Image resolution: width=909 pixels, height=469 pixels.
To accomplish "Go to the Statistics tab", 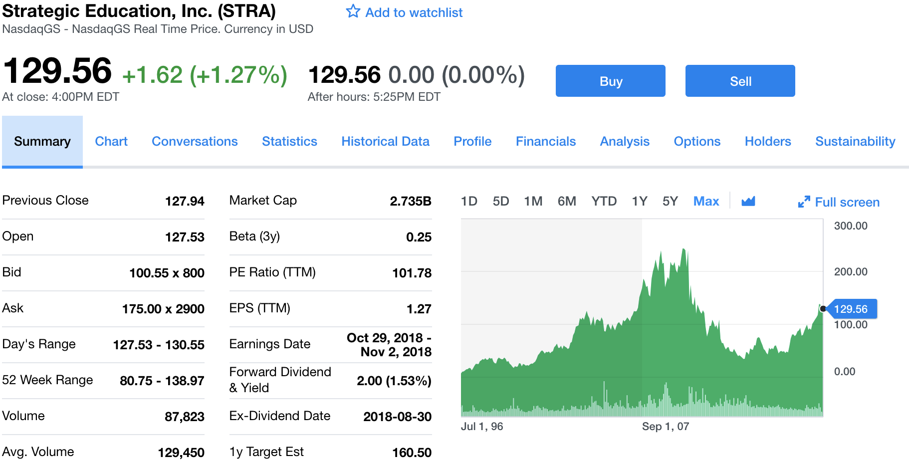I will click(289, 142).
